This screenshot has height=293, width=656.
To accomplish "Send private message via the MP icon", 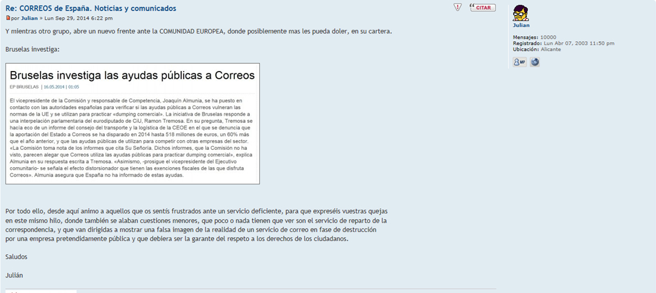I will pos(519,63).
